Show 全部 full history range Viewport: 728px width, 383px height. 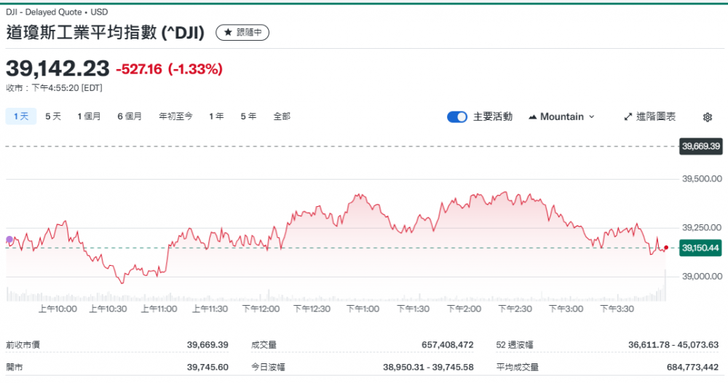[282, 117]
